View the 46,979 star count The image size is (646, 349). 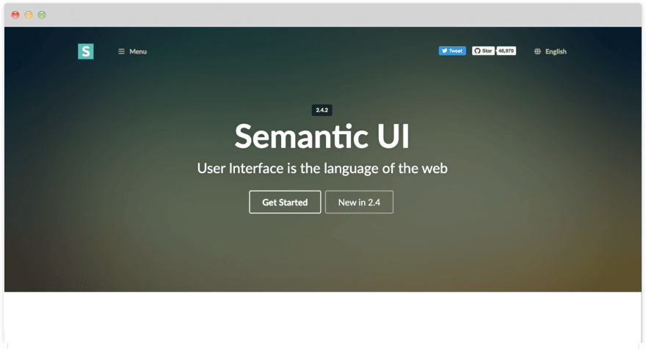(506, 51)
